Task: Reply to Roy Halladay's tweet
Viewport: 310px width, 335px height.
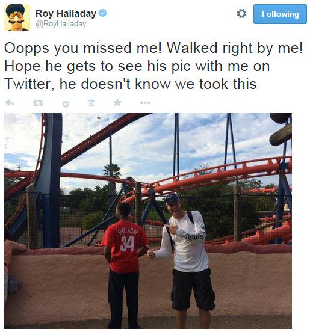Action: coord(10,103)
